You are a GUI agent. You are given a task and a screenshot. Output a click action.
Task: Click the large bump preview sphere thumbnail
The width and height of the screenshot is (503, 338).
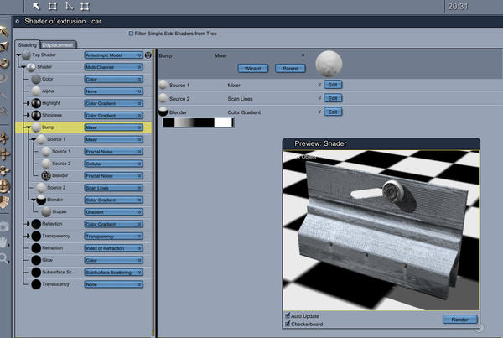329,64
